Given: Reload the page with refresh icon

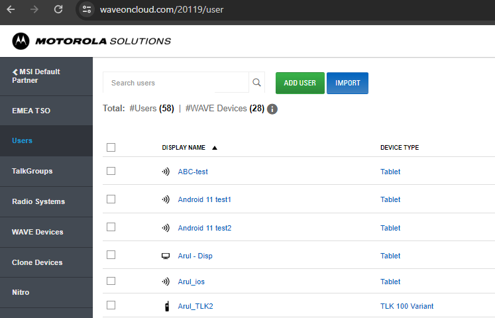Looking at the screenshot, I should click(x=58, y=9).
